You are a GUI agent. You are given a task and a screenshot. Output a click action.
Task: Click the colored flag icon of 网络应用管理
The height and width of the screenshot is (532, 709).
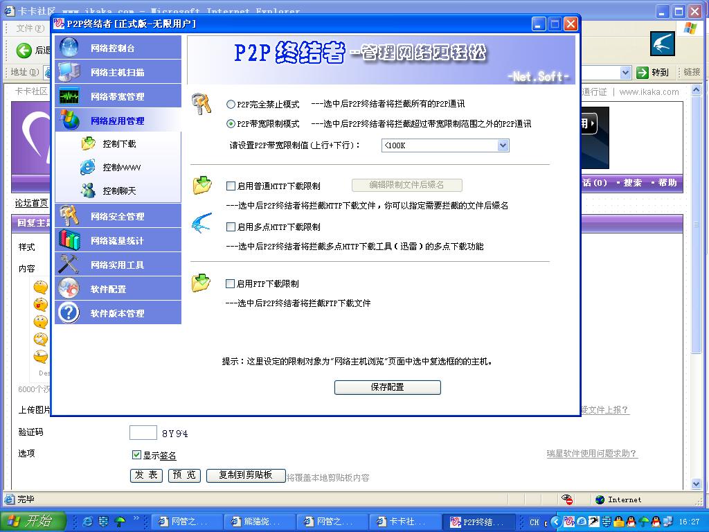69,121
